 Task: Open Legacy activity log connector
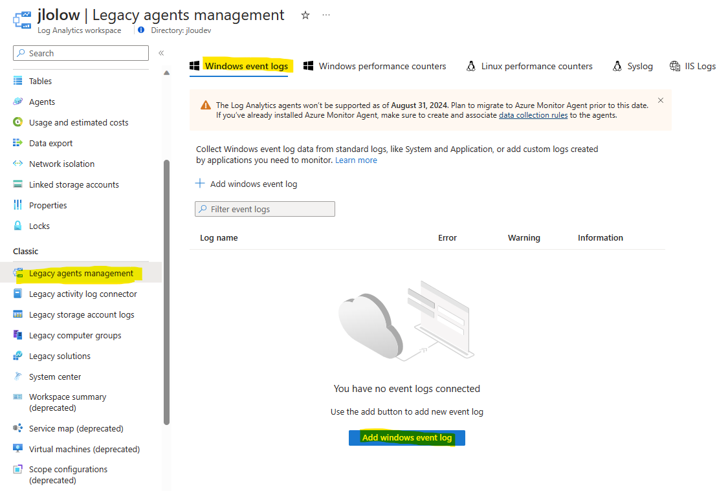pos(83,294)
